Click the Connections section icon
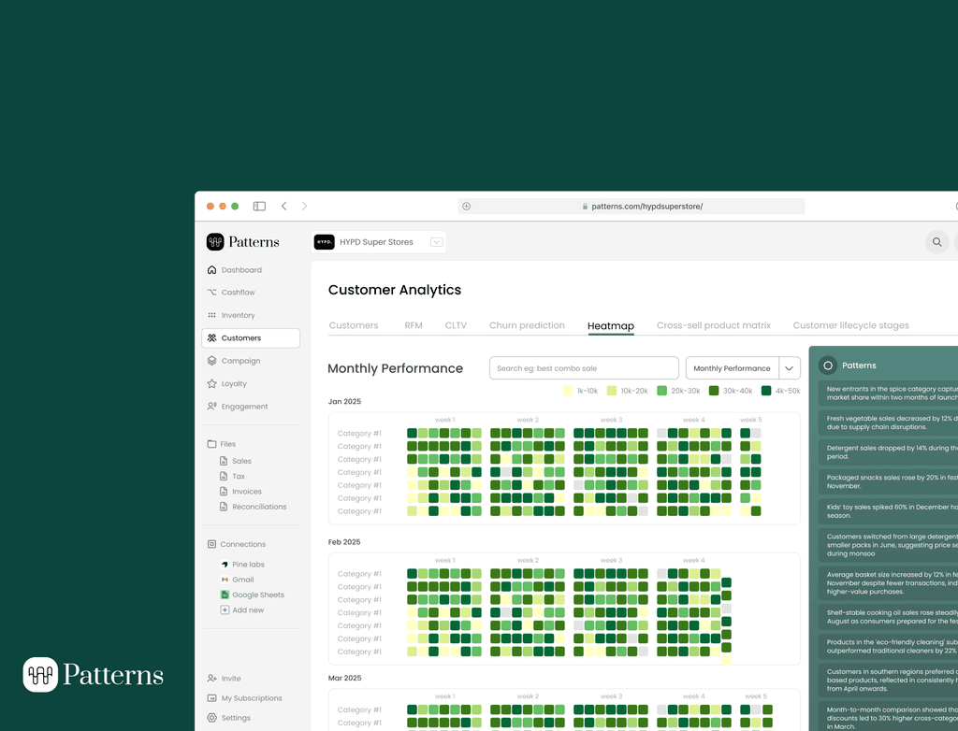958x731 pixels. [x=211, y=544]
